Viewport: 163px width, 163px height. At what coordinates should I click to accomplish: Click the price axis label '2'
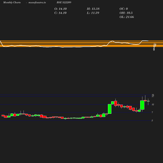[x=152, y=121]
